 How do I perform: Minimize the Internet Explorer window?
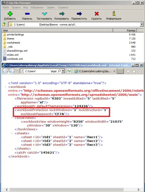133,65
